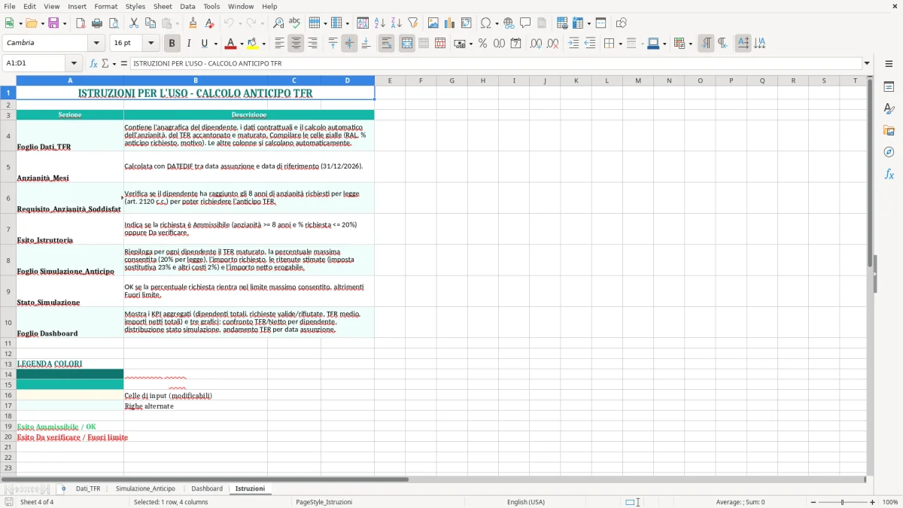Image resolution: width=903 pixels, height=508 pixels.
Task: Sort ascending A to Z
Action: click(379, 23)
